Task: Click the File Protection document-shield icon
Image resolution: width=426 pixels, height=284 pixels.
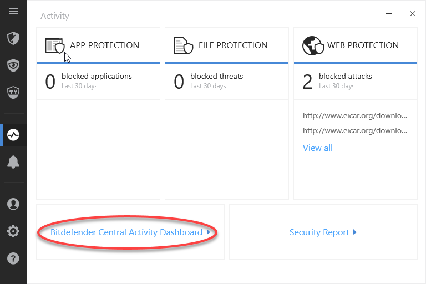Action: (184, 45)
